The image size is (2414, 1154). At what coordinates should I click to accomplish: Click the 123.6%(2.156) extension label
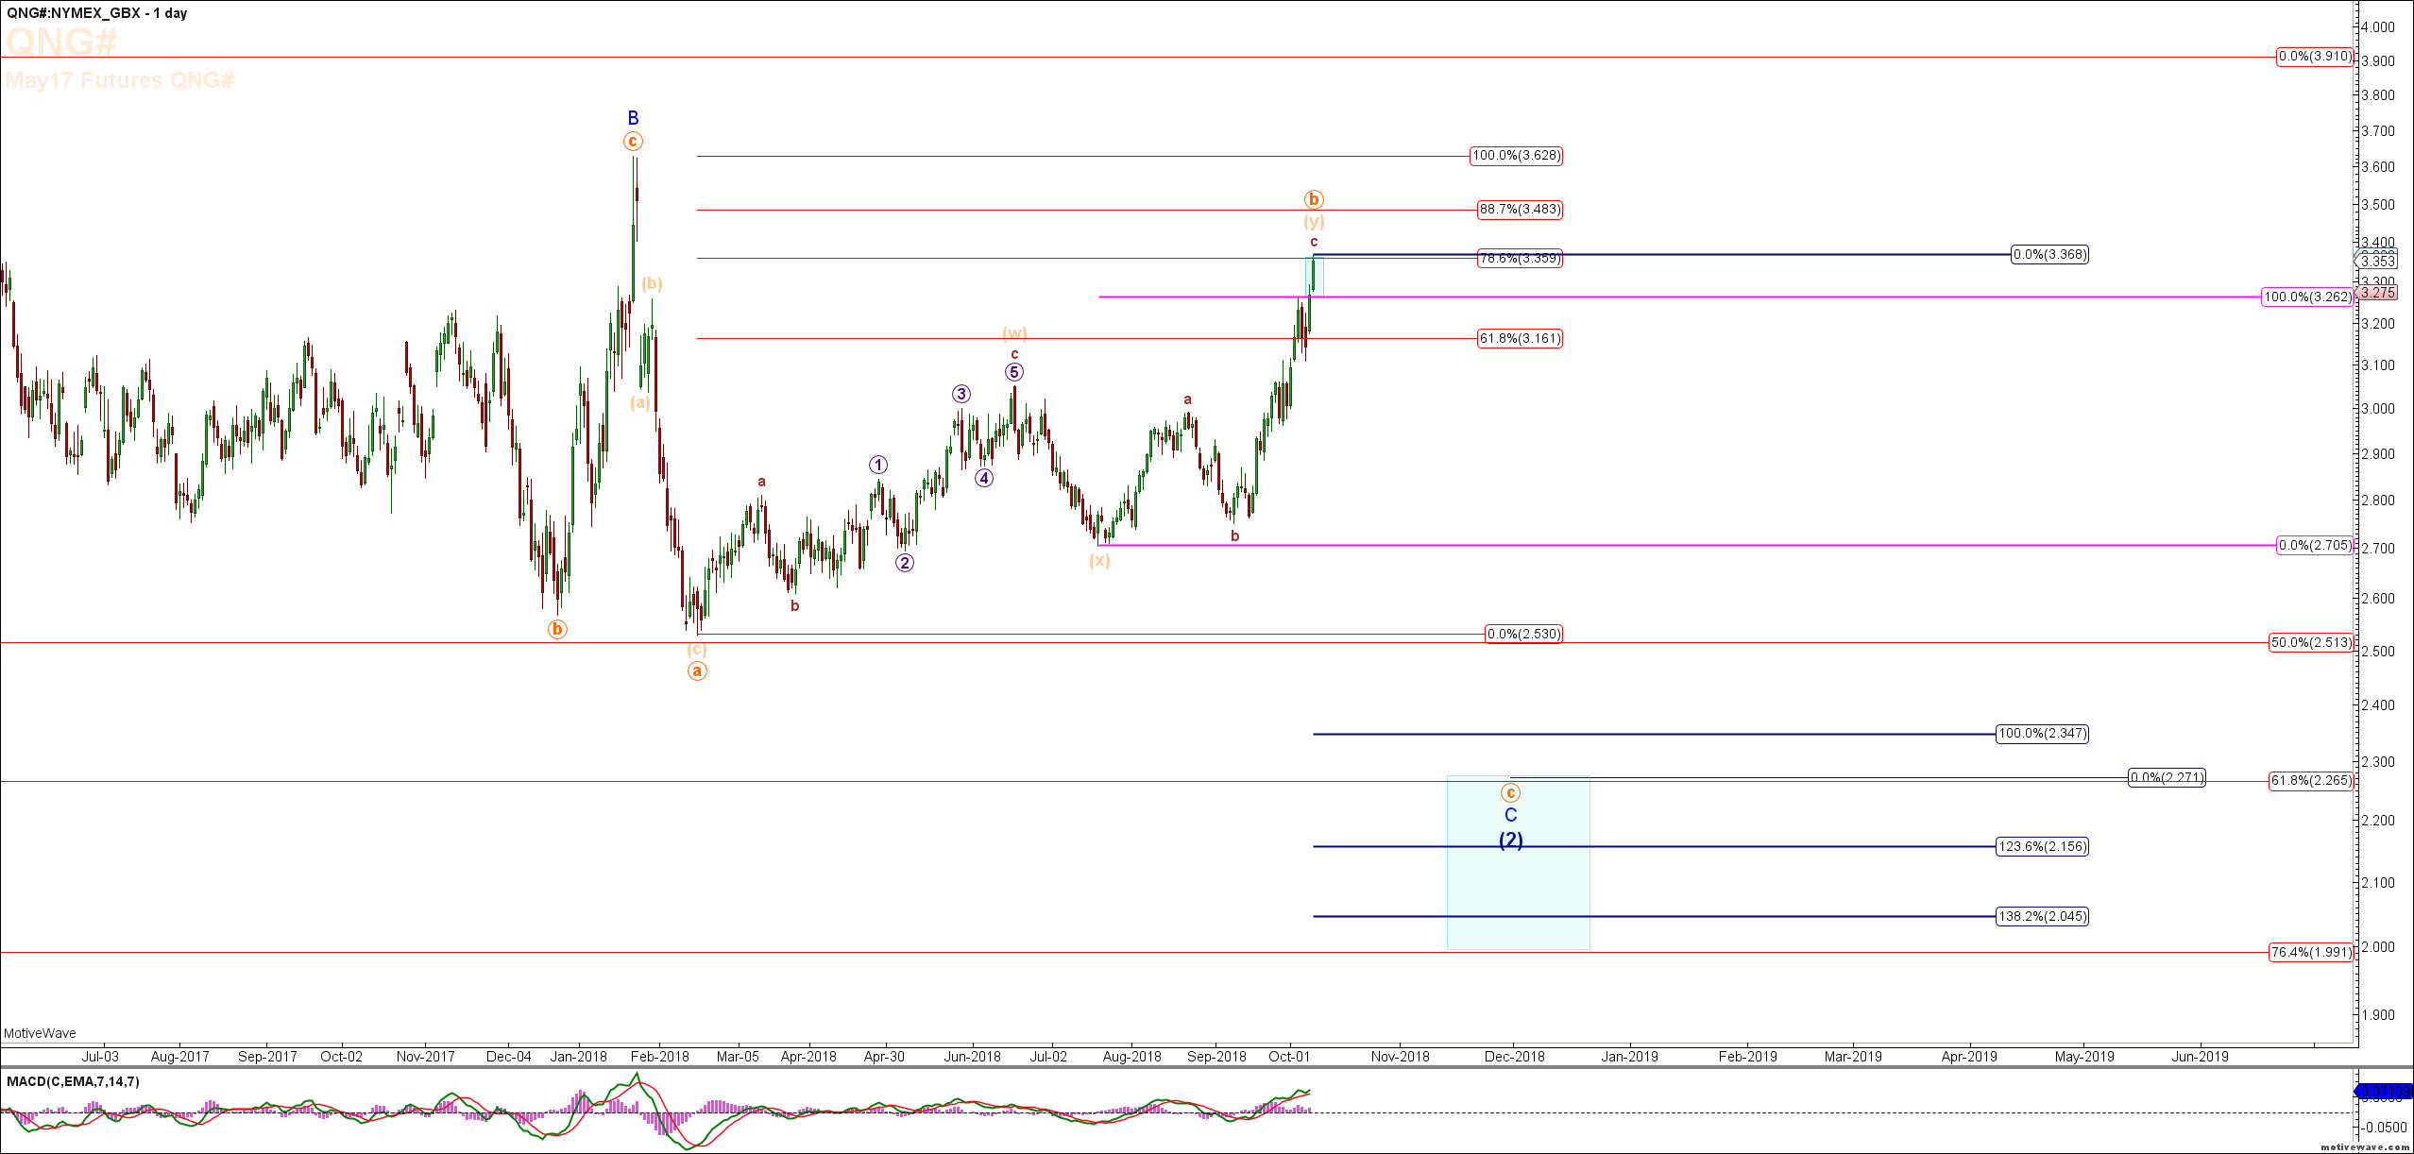(2042, 846)
